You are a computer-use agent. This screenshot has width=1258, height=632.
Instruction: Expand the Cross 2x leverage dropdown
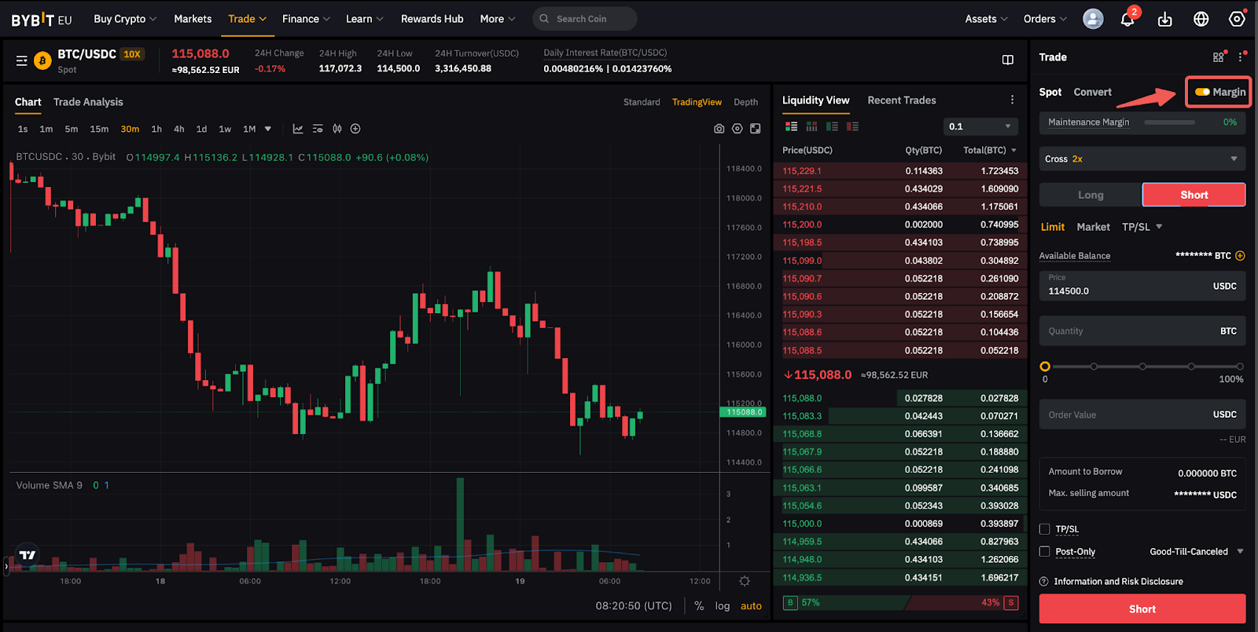1142,159
